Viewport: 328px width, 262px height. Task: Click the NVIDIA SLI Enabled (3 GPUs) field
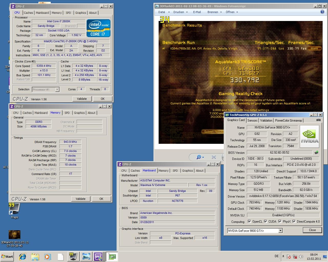point(283,215)
